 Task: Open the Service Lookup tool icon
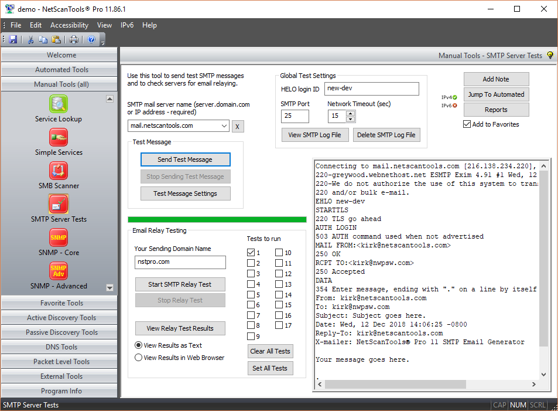click(59, 104)
